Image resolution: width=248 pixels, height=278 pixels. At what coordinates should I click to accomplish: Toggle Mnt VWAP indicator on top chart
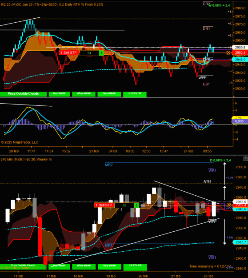point(60,94)
